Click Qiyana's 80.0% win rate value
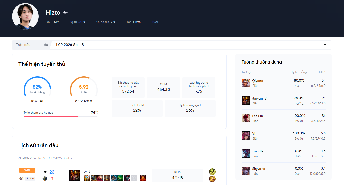 (299, 81)
